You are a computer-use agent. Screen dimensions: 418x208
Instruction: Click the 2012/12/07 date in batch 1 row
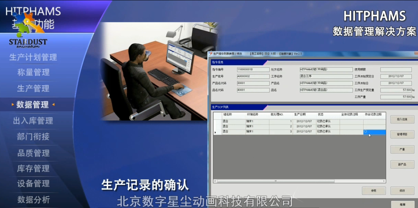coord(305,121)
